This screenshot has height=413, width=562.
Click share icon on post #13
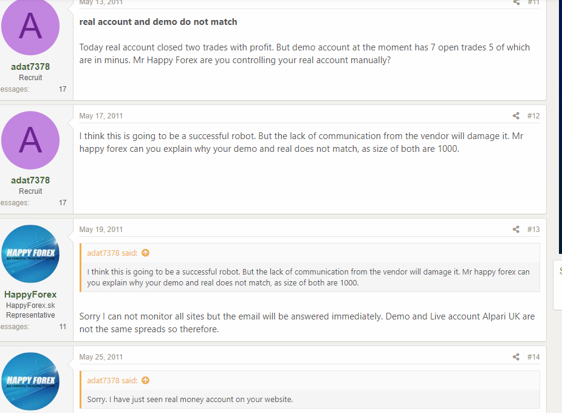coord(516,230)
